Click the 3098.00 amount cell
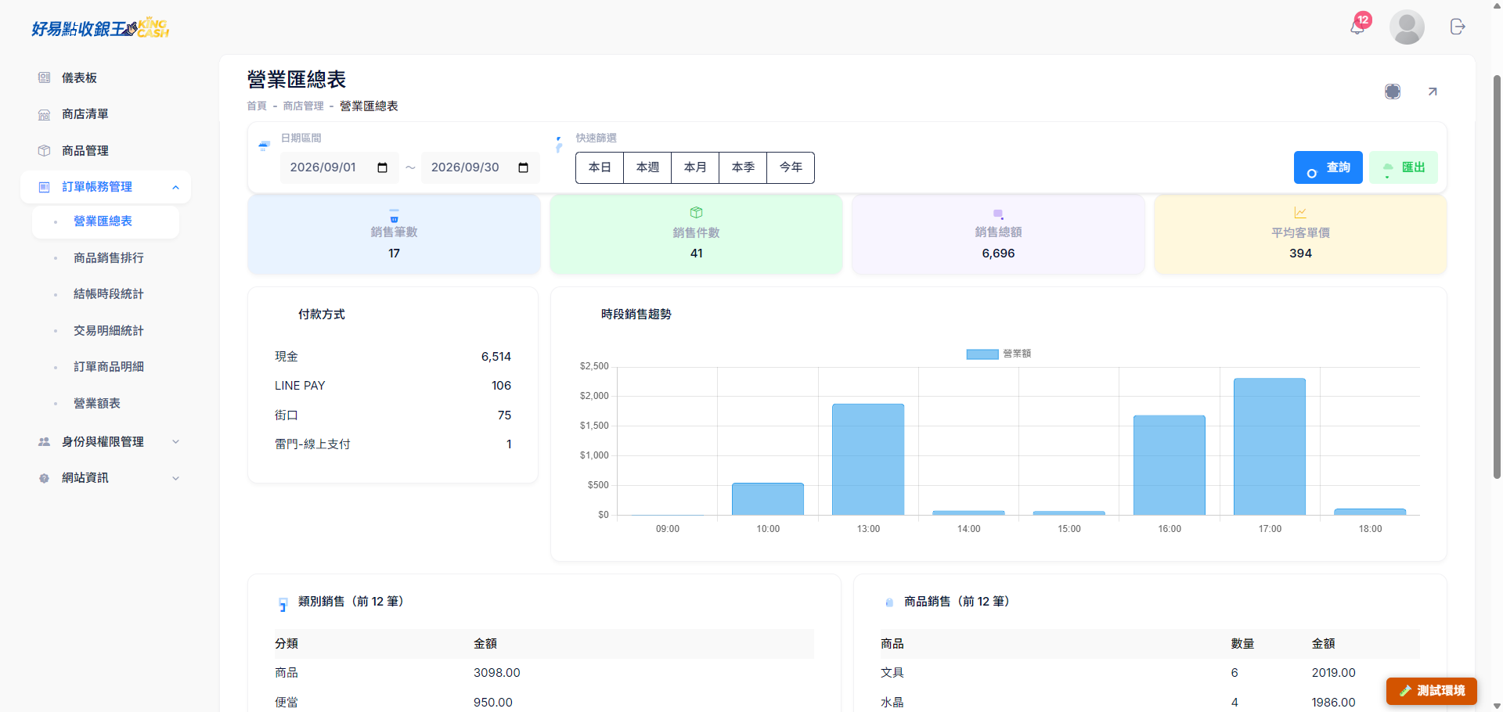The height and width of the screenshot is (712, 1503). pos(497,673)
